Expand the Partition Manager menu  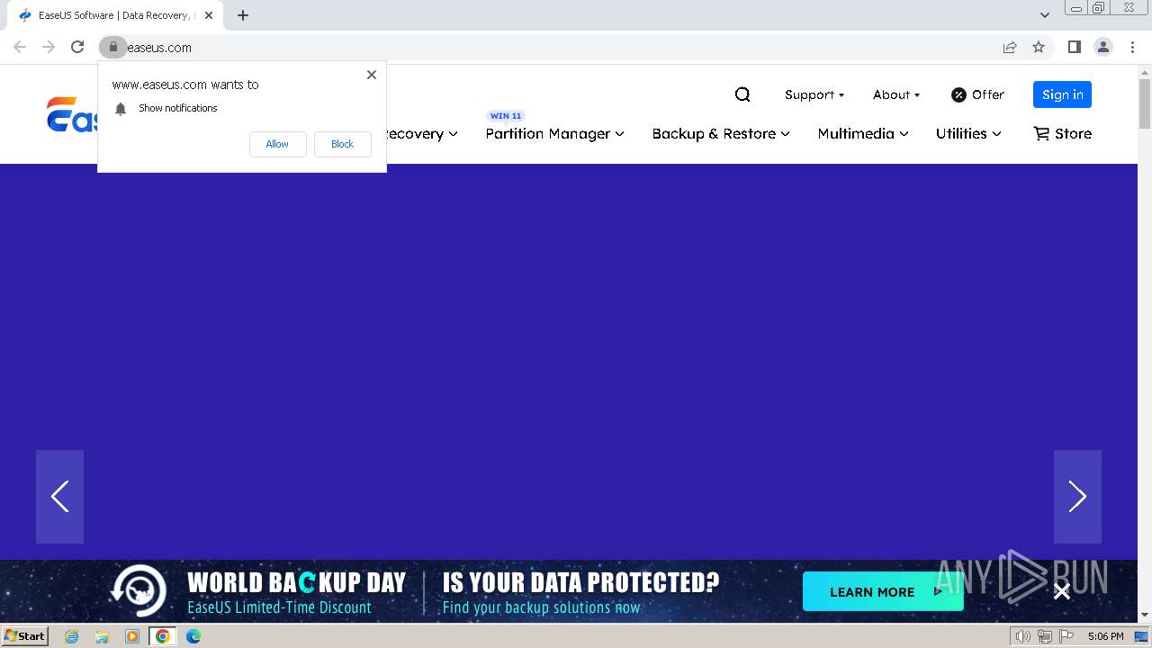[x=554, y=133]
